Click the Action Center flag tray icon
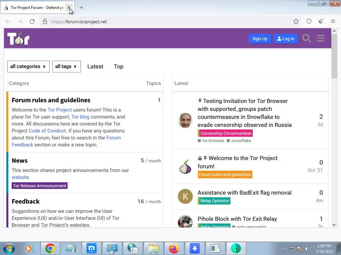Image resolution: width=341 pixels, height=255 pixels. (299, 249)
